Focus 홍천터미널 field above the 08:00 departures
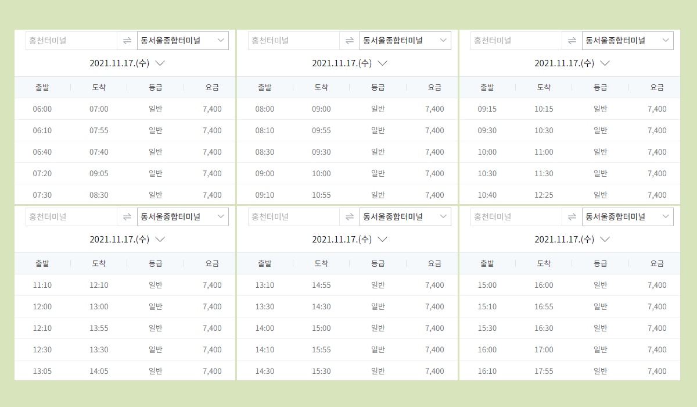This screenshot has height=407, width=697. pos(294,41)
